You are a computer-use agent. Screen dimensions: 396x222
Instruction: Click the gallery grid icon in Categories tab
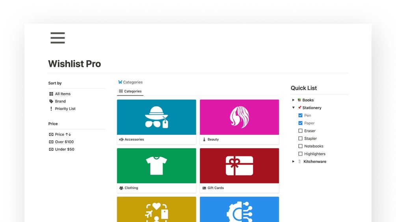tap(121, 91)
